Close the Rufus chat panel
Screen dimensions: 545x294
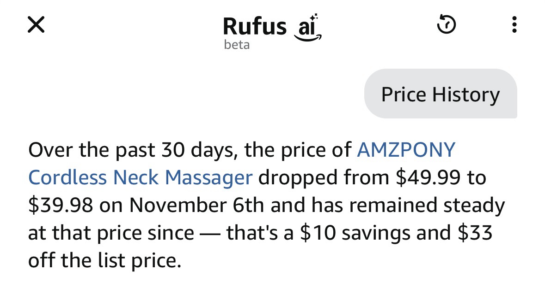(36, 25)
